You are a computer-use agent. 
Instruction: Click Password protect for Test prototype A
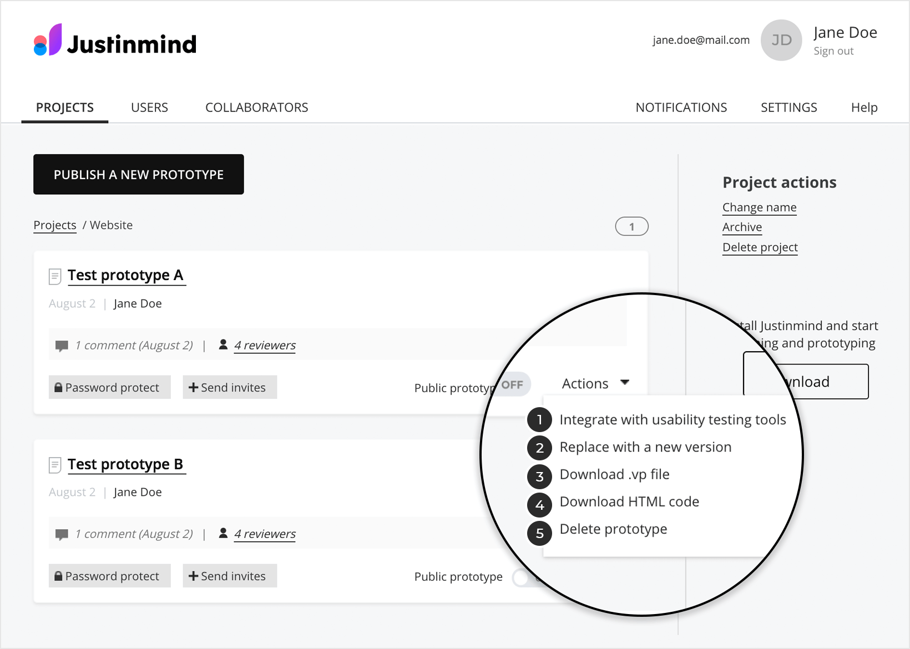(110, 387)
